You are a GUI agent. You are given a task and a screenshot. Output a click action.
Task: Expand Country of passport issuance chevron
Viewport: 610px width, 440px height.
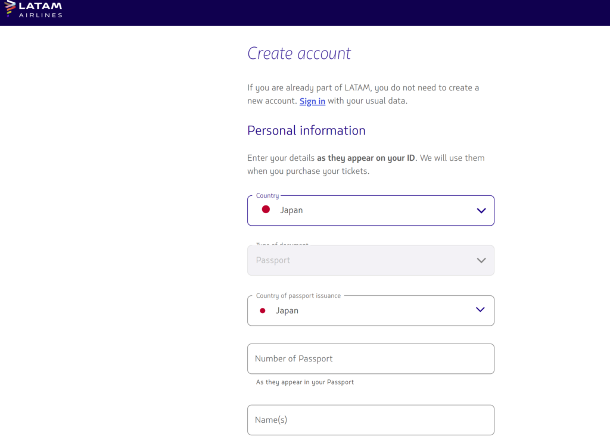[x=481, y=310]
